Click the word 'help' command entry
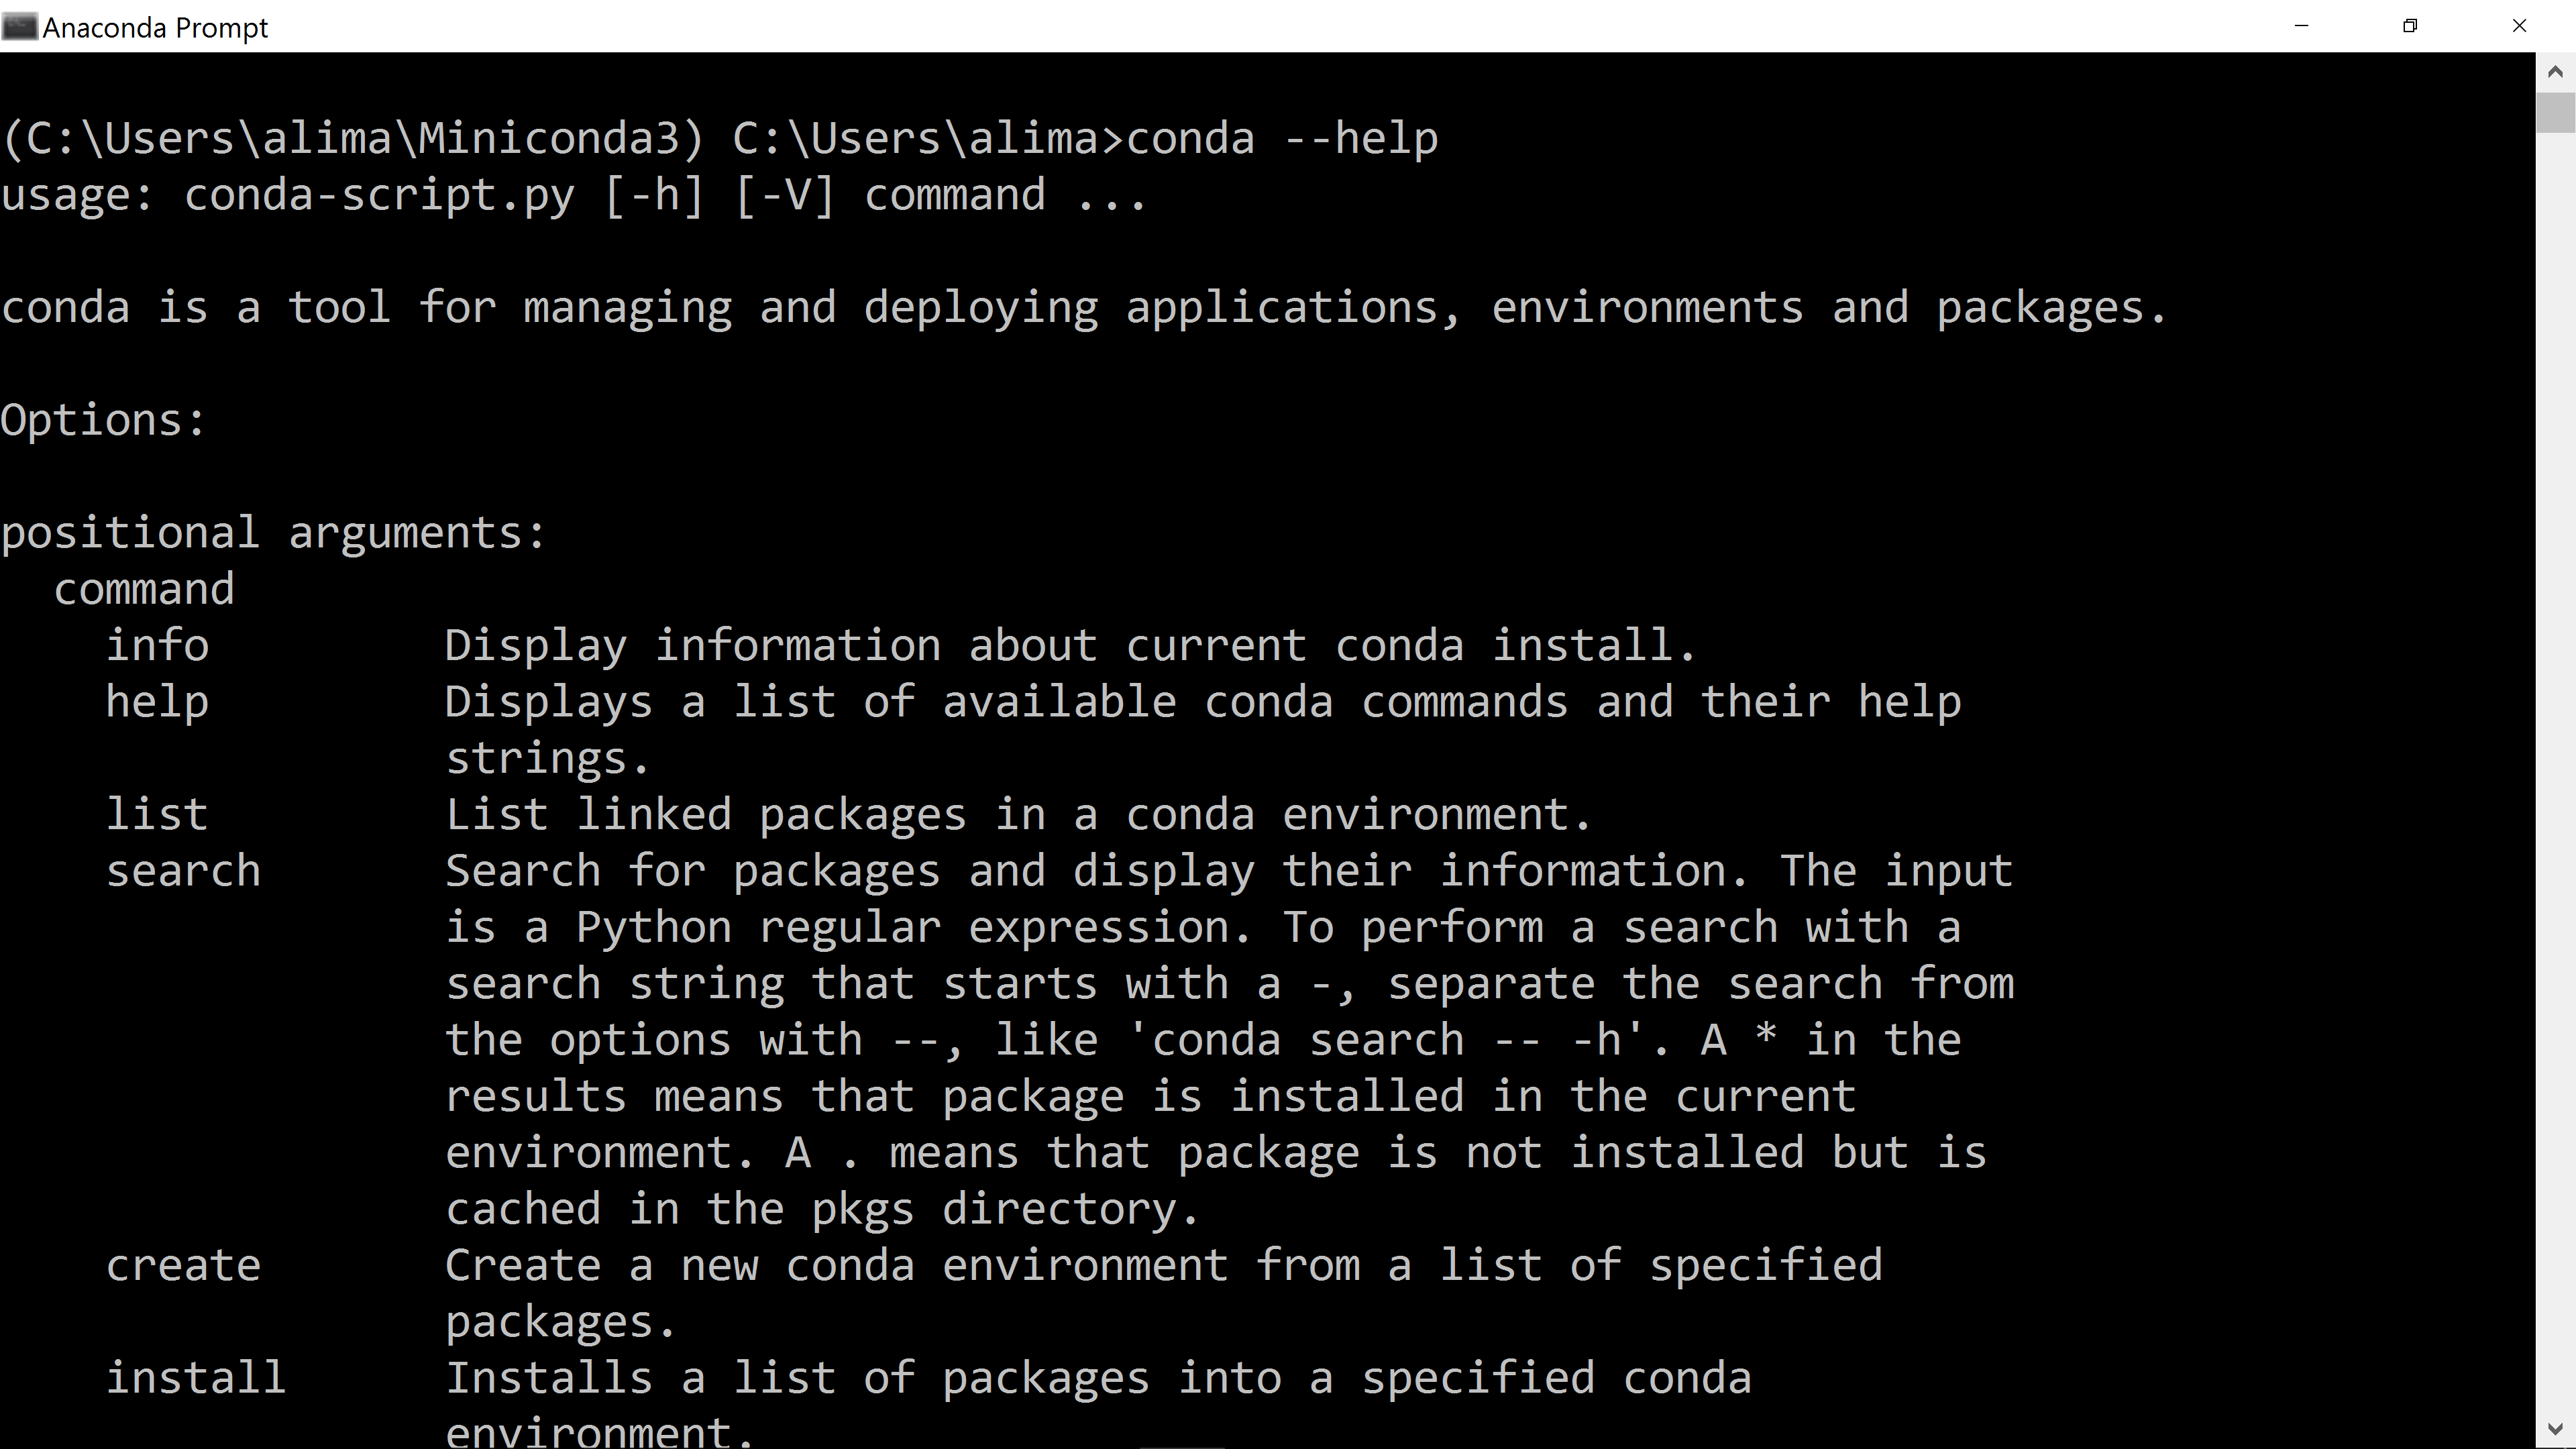 point(157,701)
